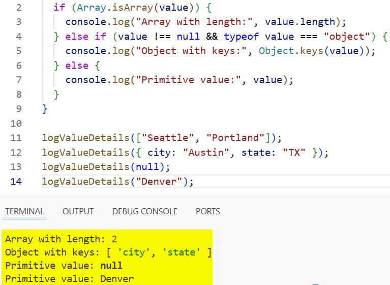Click line number 5 in gutter
390x285 pixels.
19,51
